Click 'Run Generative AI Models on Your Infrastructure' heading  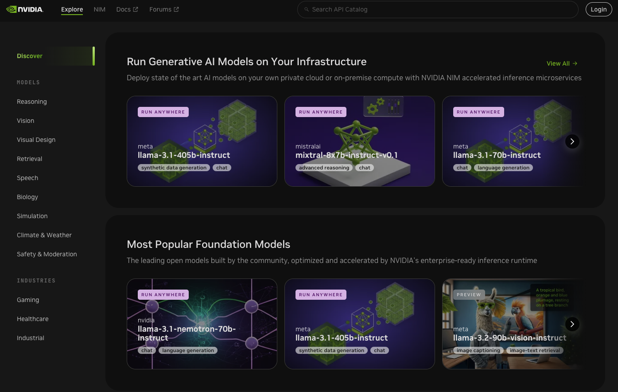pos(247,62)
